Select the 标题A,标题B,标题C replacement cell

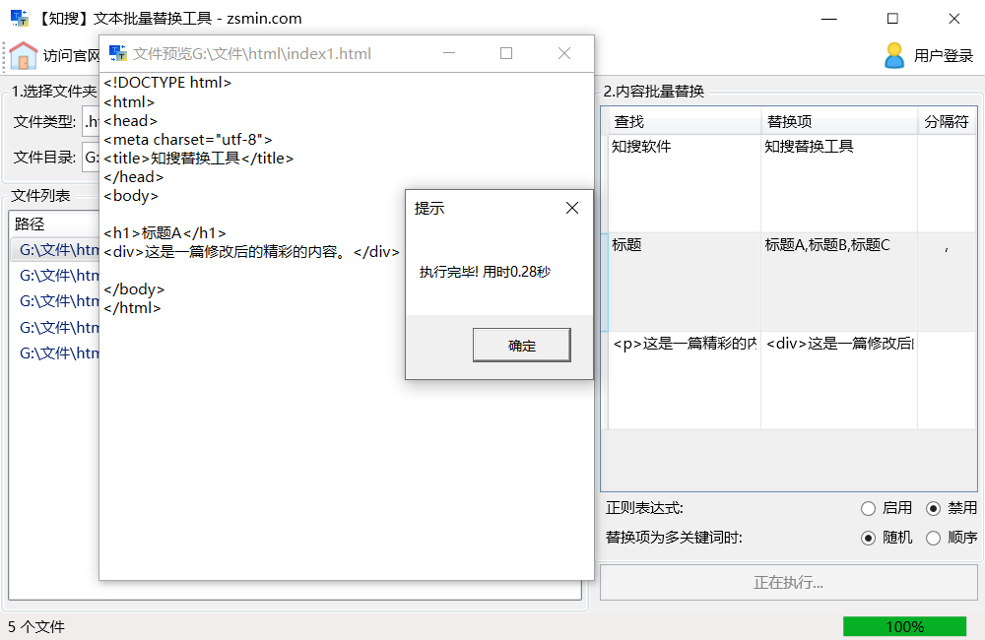pyautogui.click(x=827, y=245)
